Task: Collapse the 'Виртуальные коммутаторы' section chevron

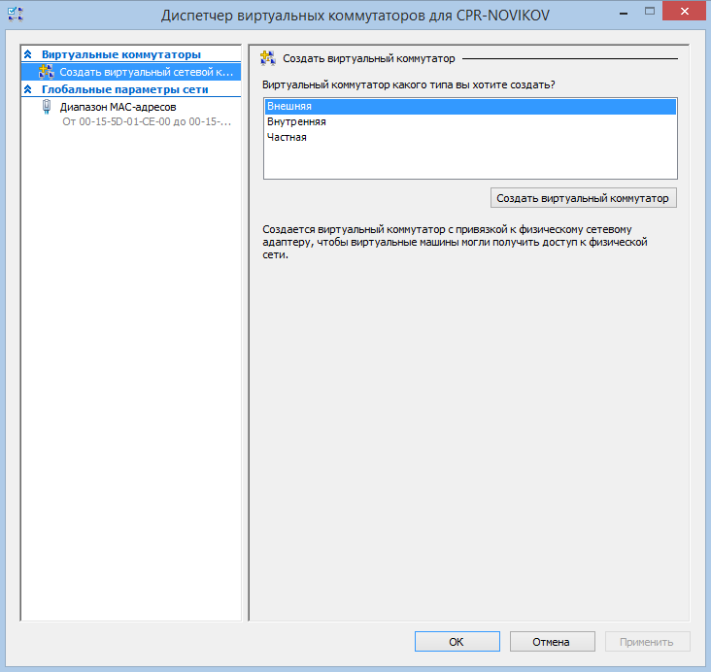Action: coord(28,55)
